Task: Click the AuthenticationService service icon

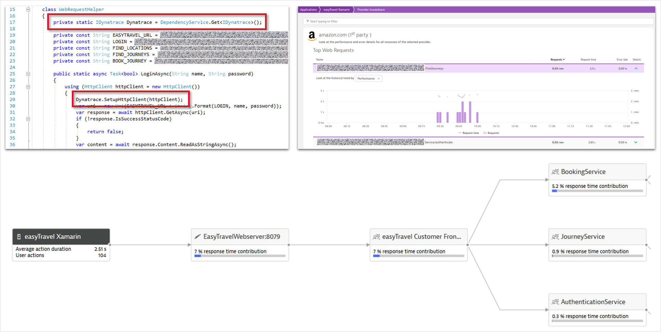Action: pos(555,302)
